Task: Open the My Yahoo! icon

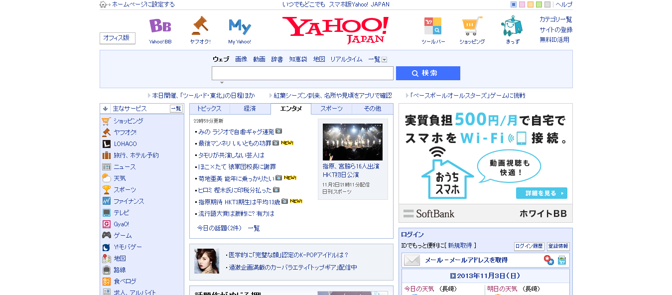Action: (240, 26)
